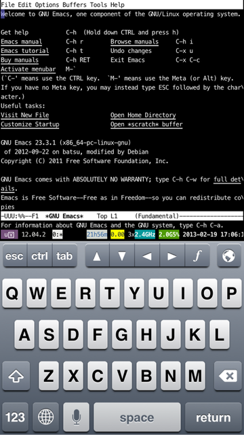Tap the T key
This screenshot has height=435, width=244.
pos(110,293)
